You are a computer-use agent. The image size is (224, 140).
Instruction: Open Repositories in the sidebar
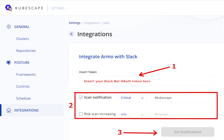point(26,50)
